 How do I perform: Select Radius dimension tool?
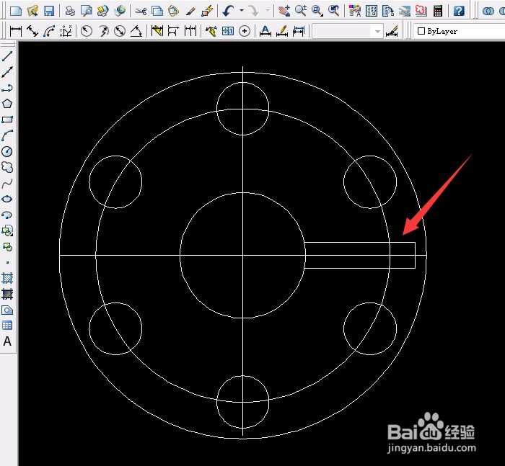click(x=87, y=31)
